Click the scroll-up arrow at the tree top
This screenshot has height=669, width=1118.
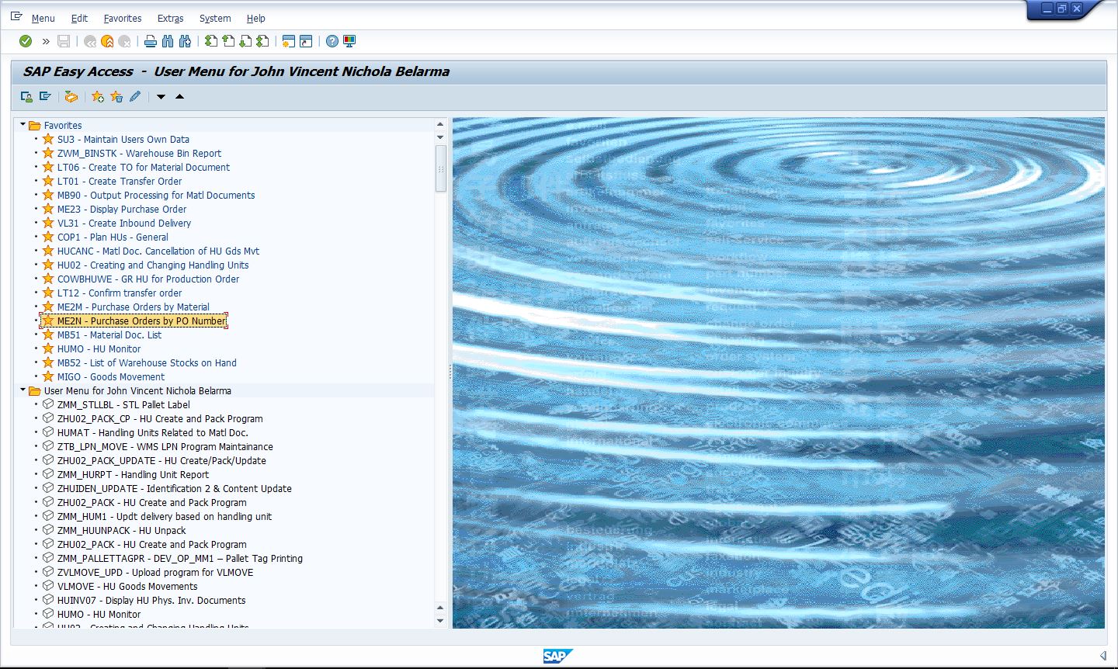click(440, 124)
